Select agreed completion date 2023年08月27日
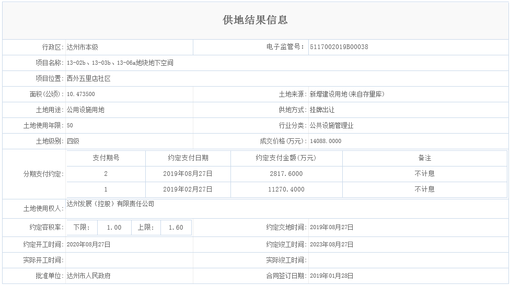 [331, 244]
